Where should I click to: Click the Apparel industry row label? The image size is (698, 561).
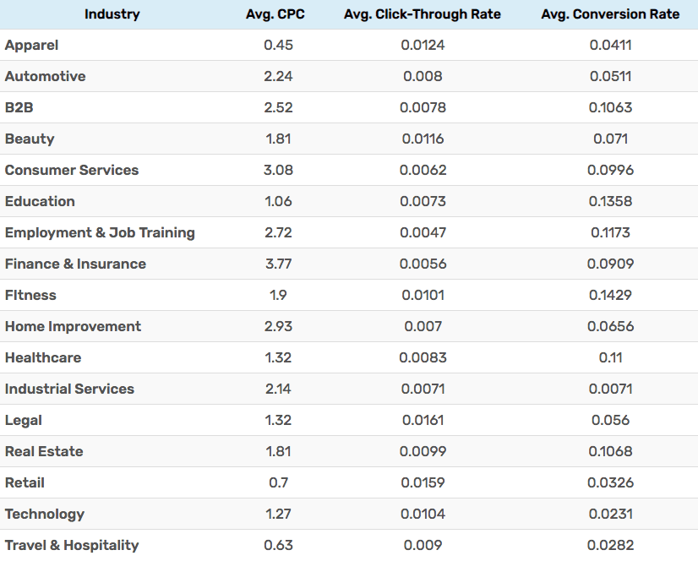(32, 45)
